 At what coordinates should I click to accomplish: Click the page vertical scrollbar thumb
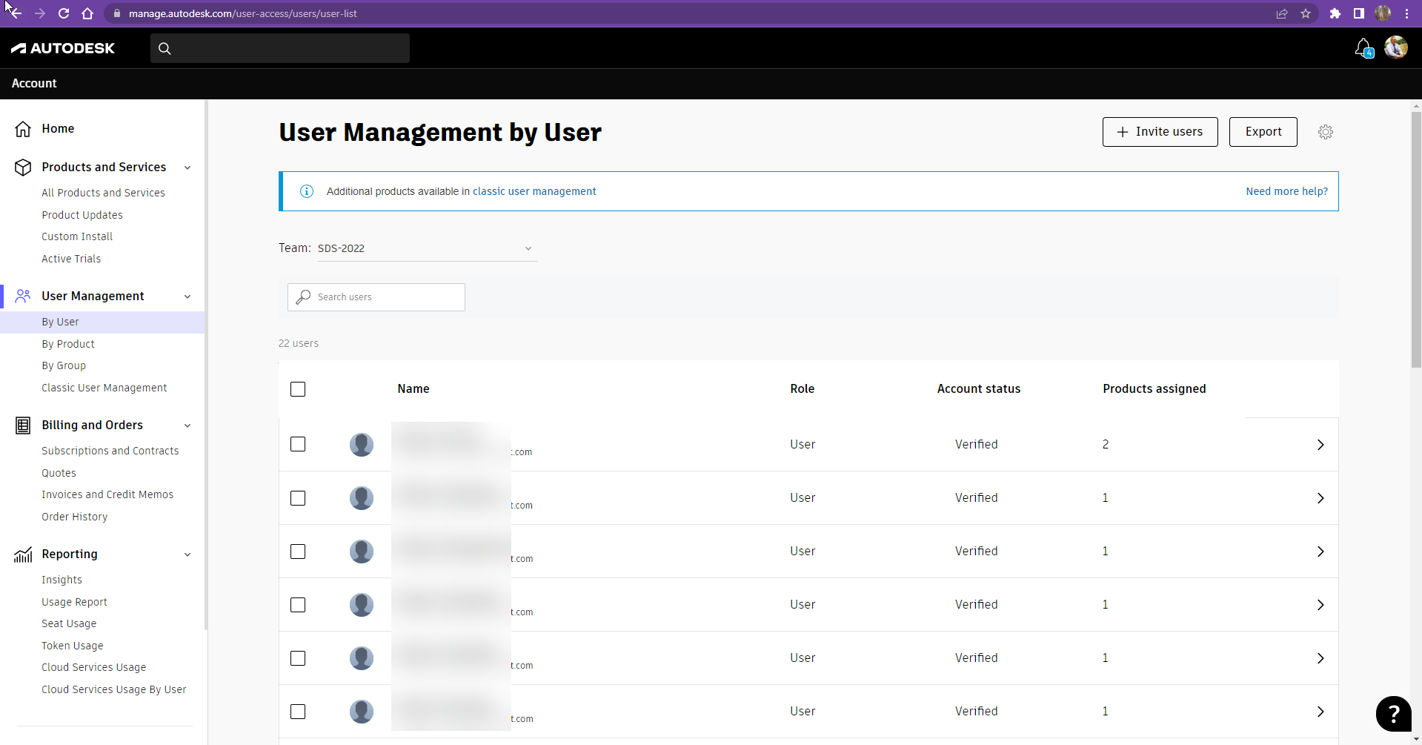1416,239
